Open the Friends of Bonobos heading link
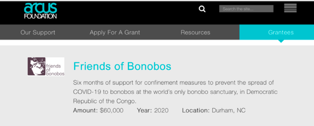 (122, 66)
